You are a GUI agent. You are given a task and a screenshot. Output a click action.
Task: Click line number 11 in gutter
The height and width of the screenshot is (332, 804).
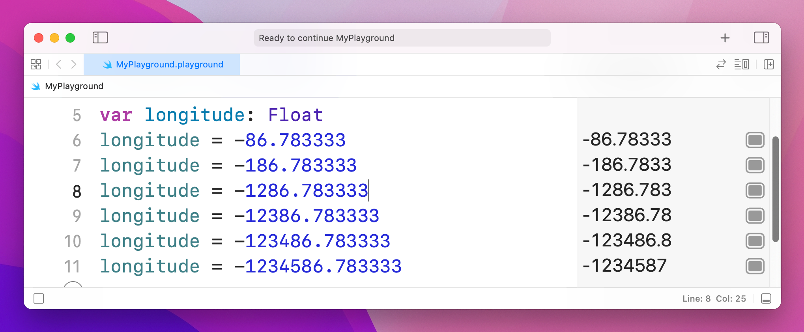(72, 267)
